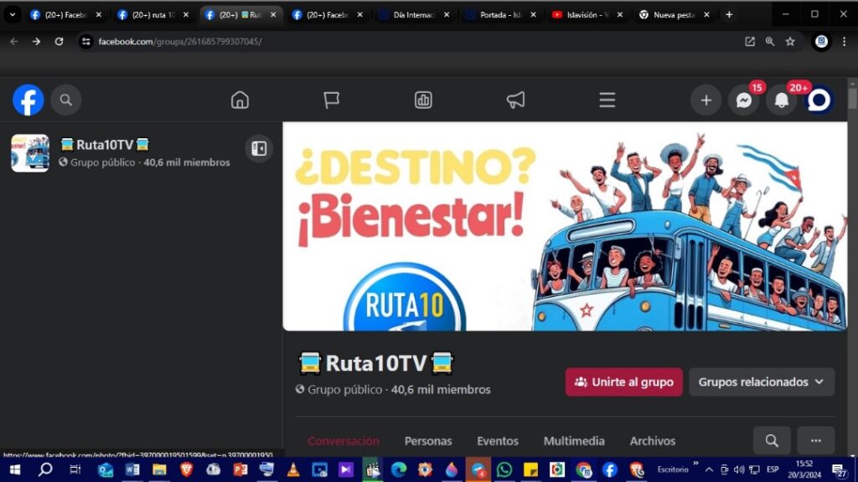Viewport: 858px width, 482px height.
Task: Click the ¿Destino? ¡Bienestar! cover photo
Action: (x=565, y=226)
